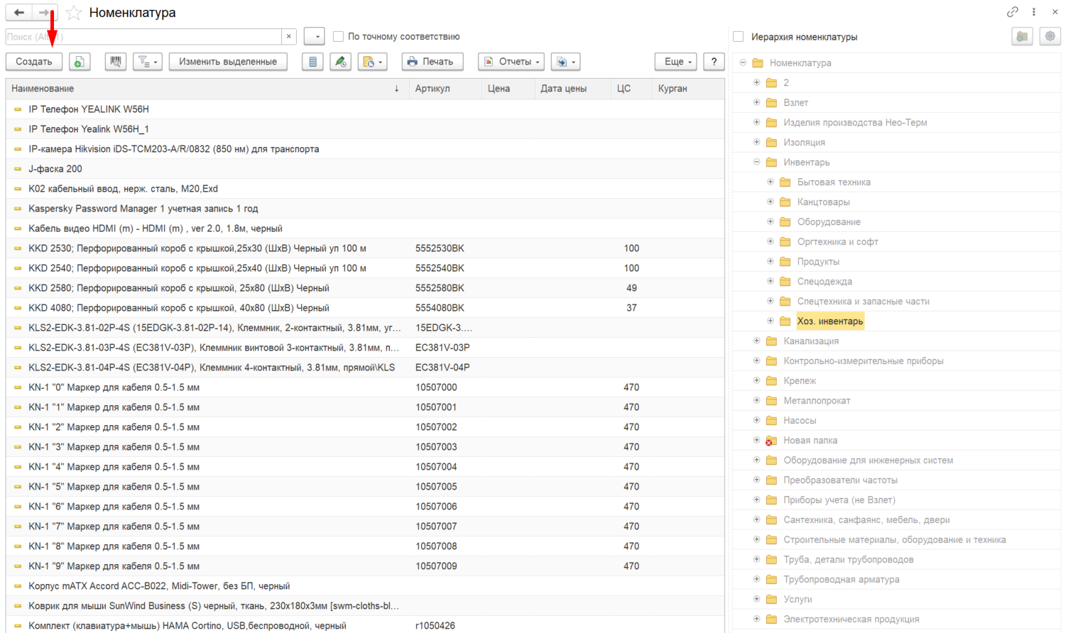1068x633 pixels.
Task: Click the list view icon after Изменить выделенные
Action: coord(312,62)
